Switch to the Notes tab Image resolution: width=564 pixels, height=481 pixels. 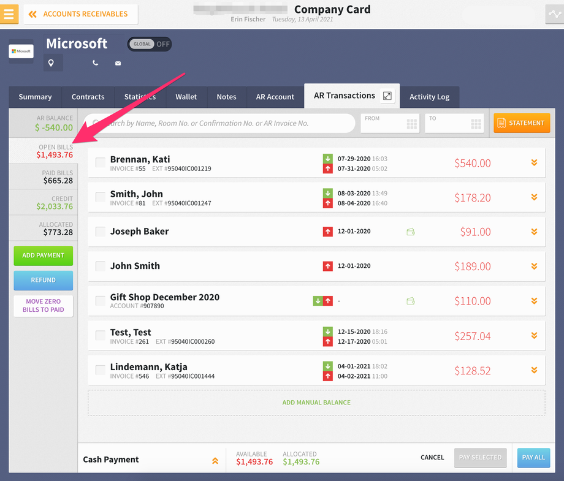tap(227, 97)
